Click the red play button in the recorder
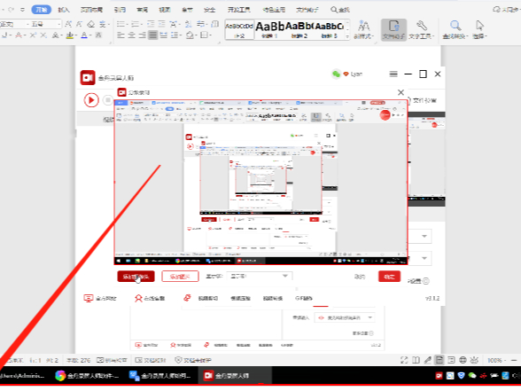Screen dimensions: 521x391 tap(91, 100)
